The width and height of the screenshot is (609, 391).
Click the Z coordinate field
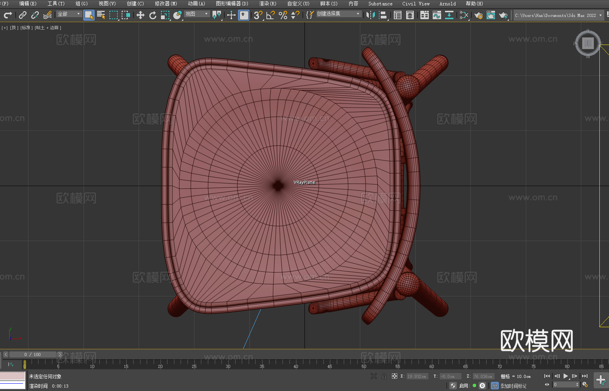click(484, 376)
